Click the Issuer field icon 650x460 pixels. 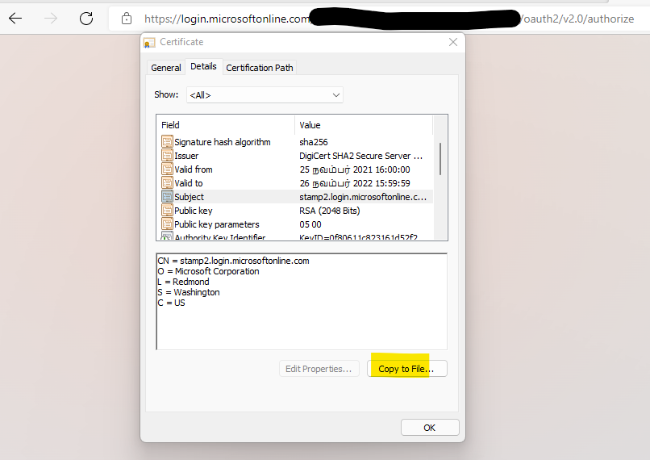[x=167, y=156]
